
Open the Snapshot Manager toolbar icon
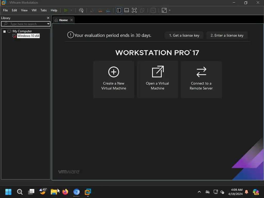coord(108,10)
